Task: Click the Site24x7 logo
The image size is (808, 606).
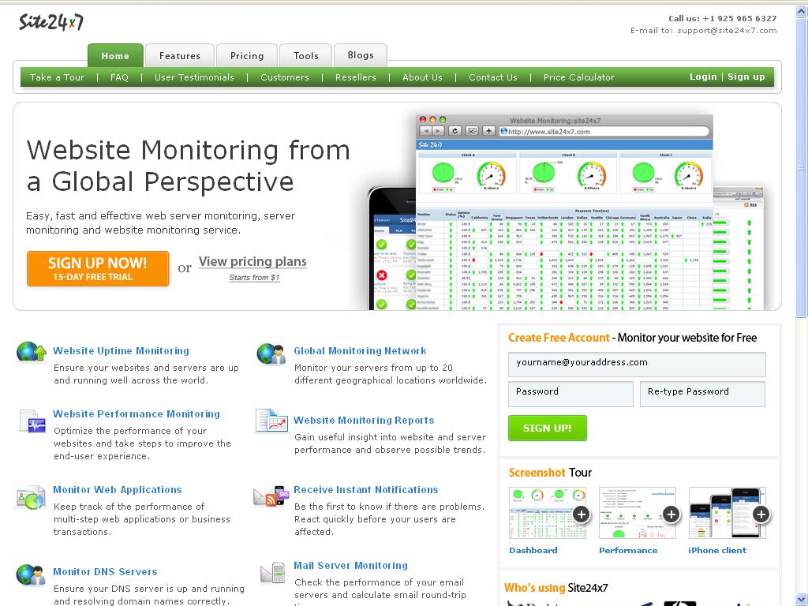Action: tap(51, 22)
